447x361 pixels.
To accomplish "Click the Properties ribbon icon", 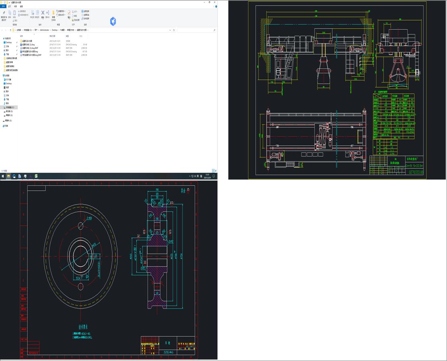I will coord(69,13).
